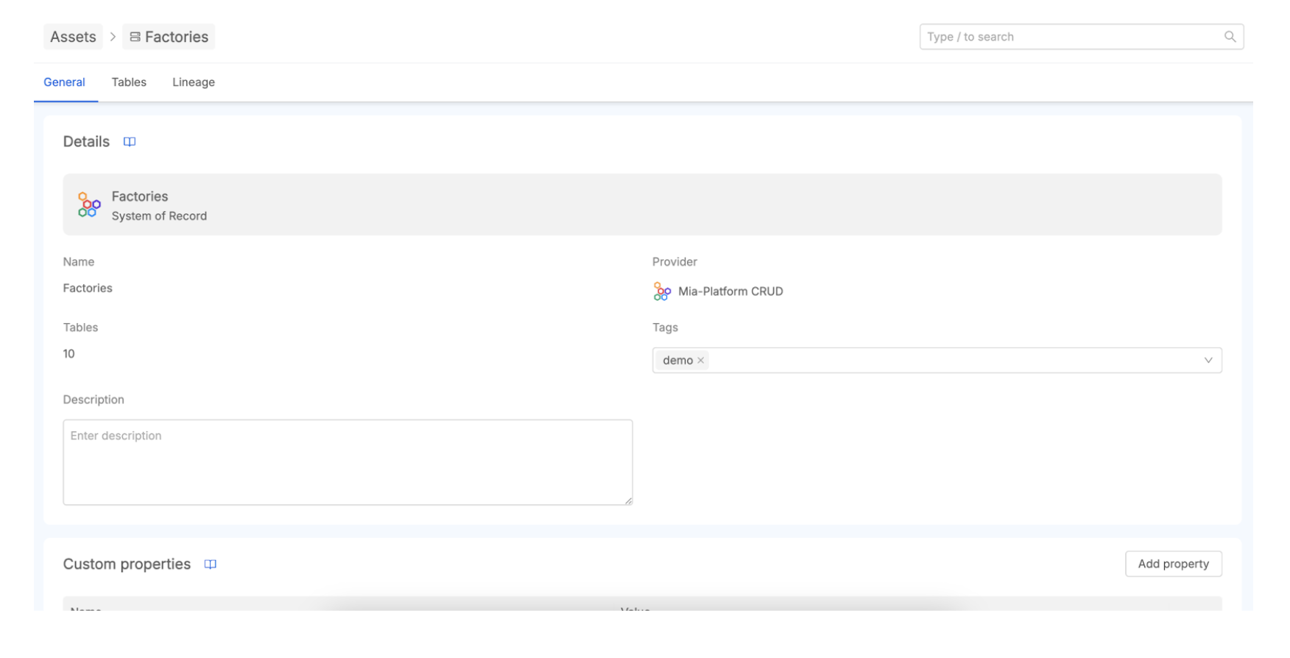Grab the description box resize handle
Screen dimensions: 1290x658
[x=628, y=500]
